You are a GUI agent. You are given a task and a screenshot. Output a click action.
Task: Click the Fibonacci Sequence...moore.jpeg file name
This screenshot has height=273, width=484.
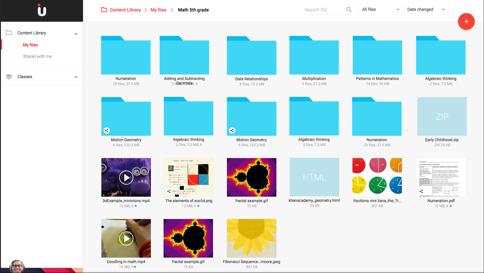pos(252,262)
